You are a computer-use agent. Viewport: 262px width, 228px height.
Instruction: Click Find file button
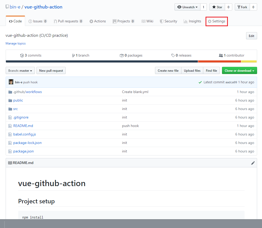211,70
